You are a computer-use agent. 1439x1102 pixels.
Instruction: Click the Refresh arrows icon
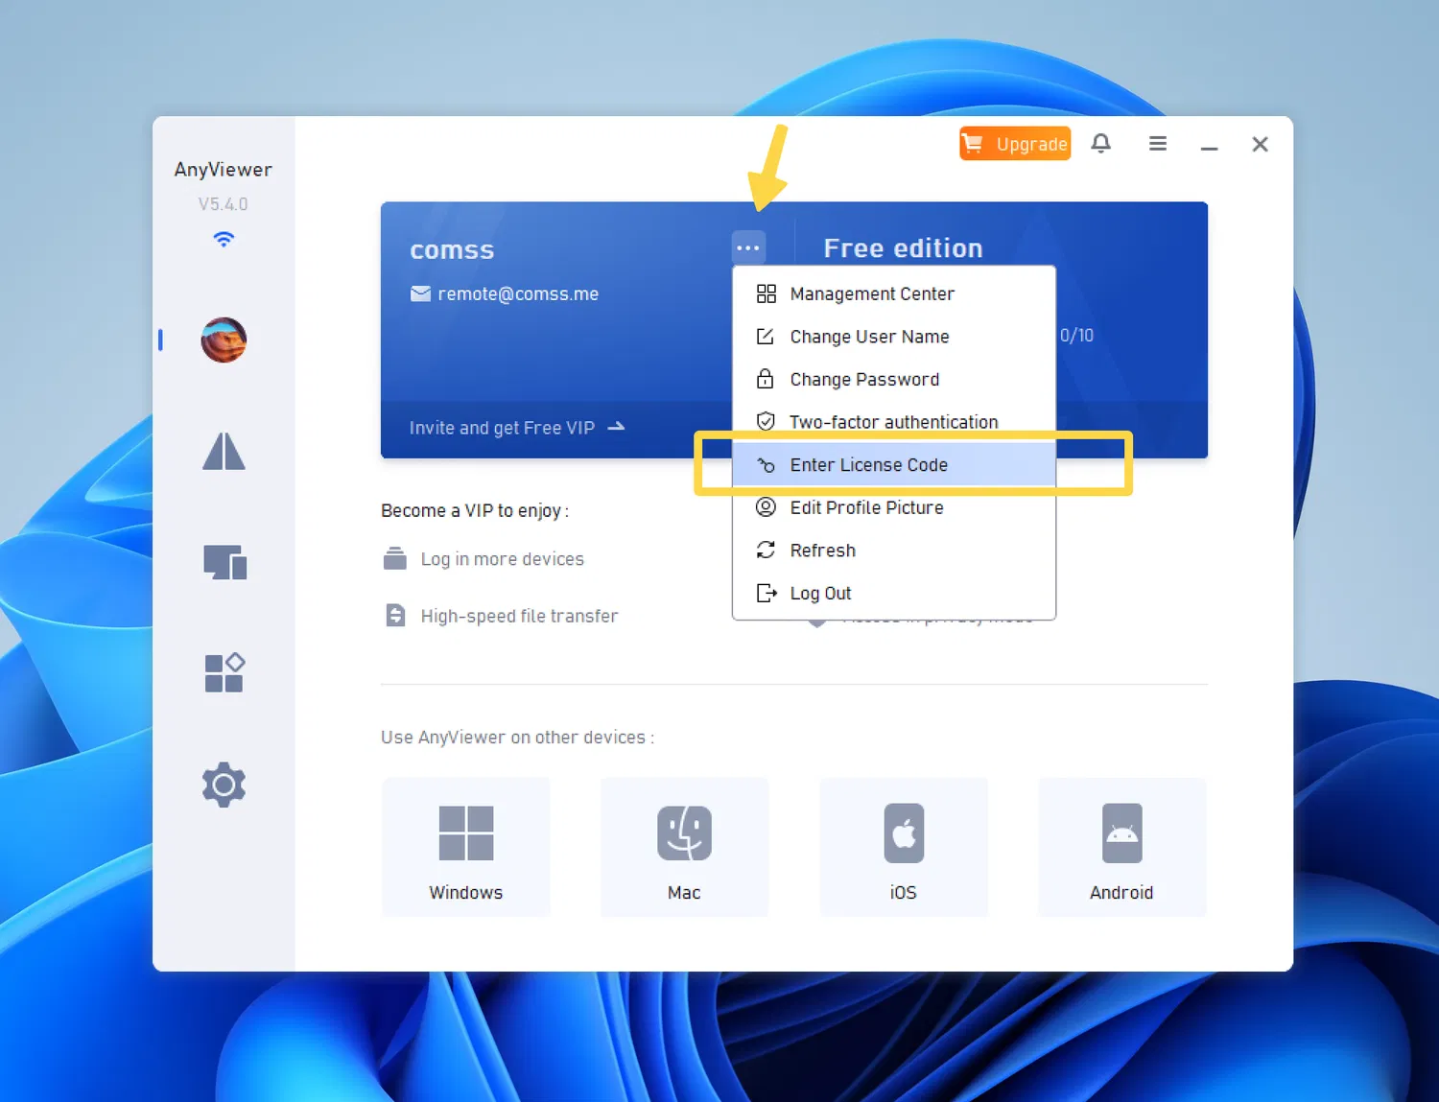click(x=766, y=550)
